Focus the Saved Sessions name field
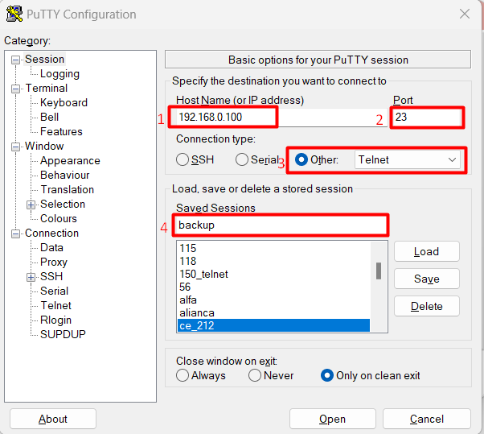 point(281,225)
